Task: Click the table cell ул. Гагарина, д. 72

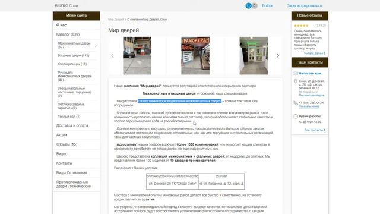Action: pos(221,184)
